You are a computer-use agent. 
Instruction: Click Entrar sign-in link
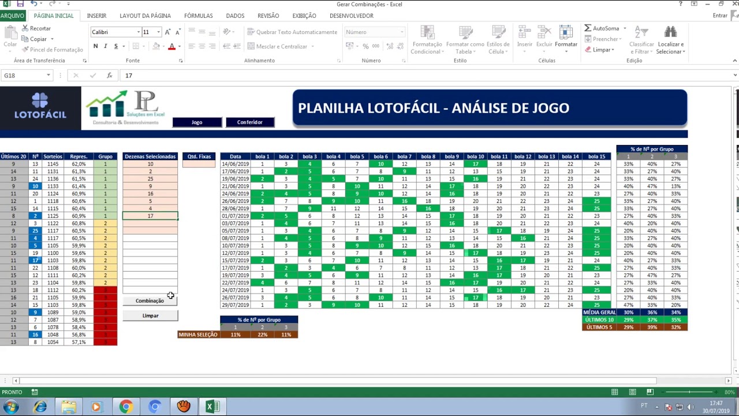click(x=720, y=16)
